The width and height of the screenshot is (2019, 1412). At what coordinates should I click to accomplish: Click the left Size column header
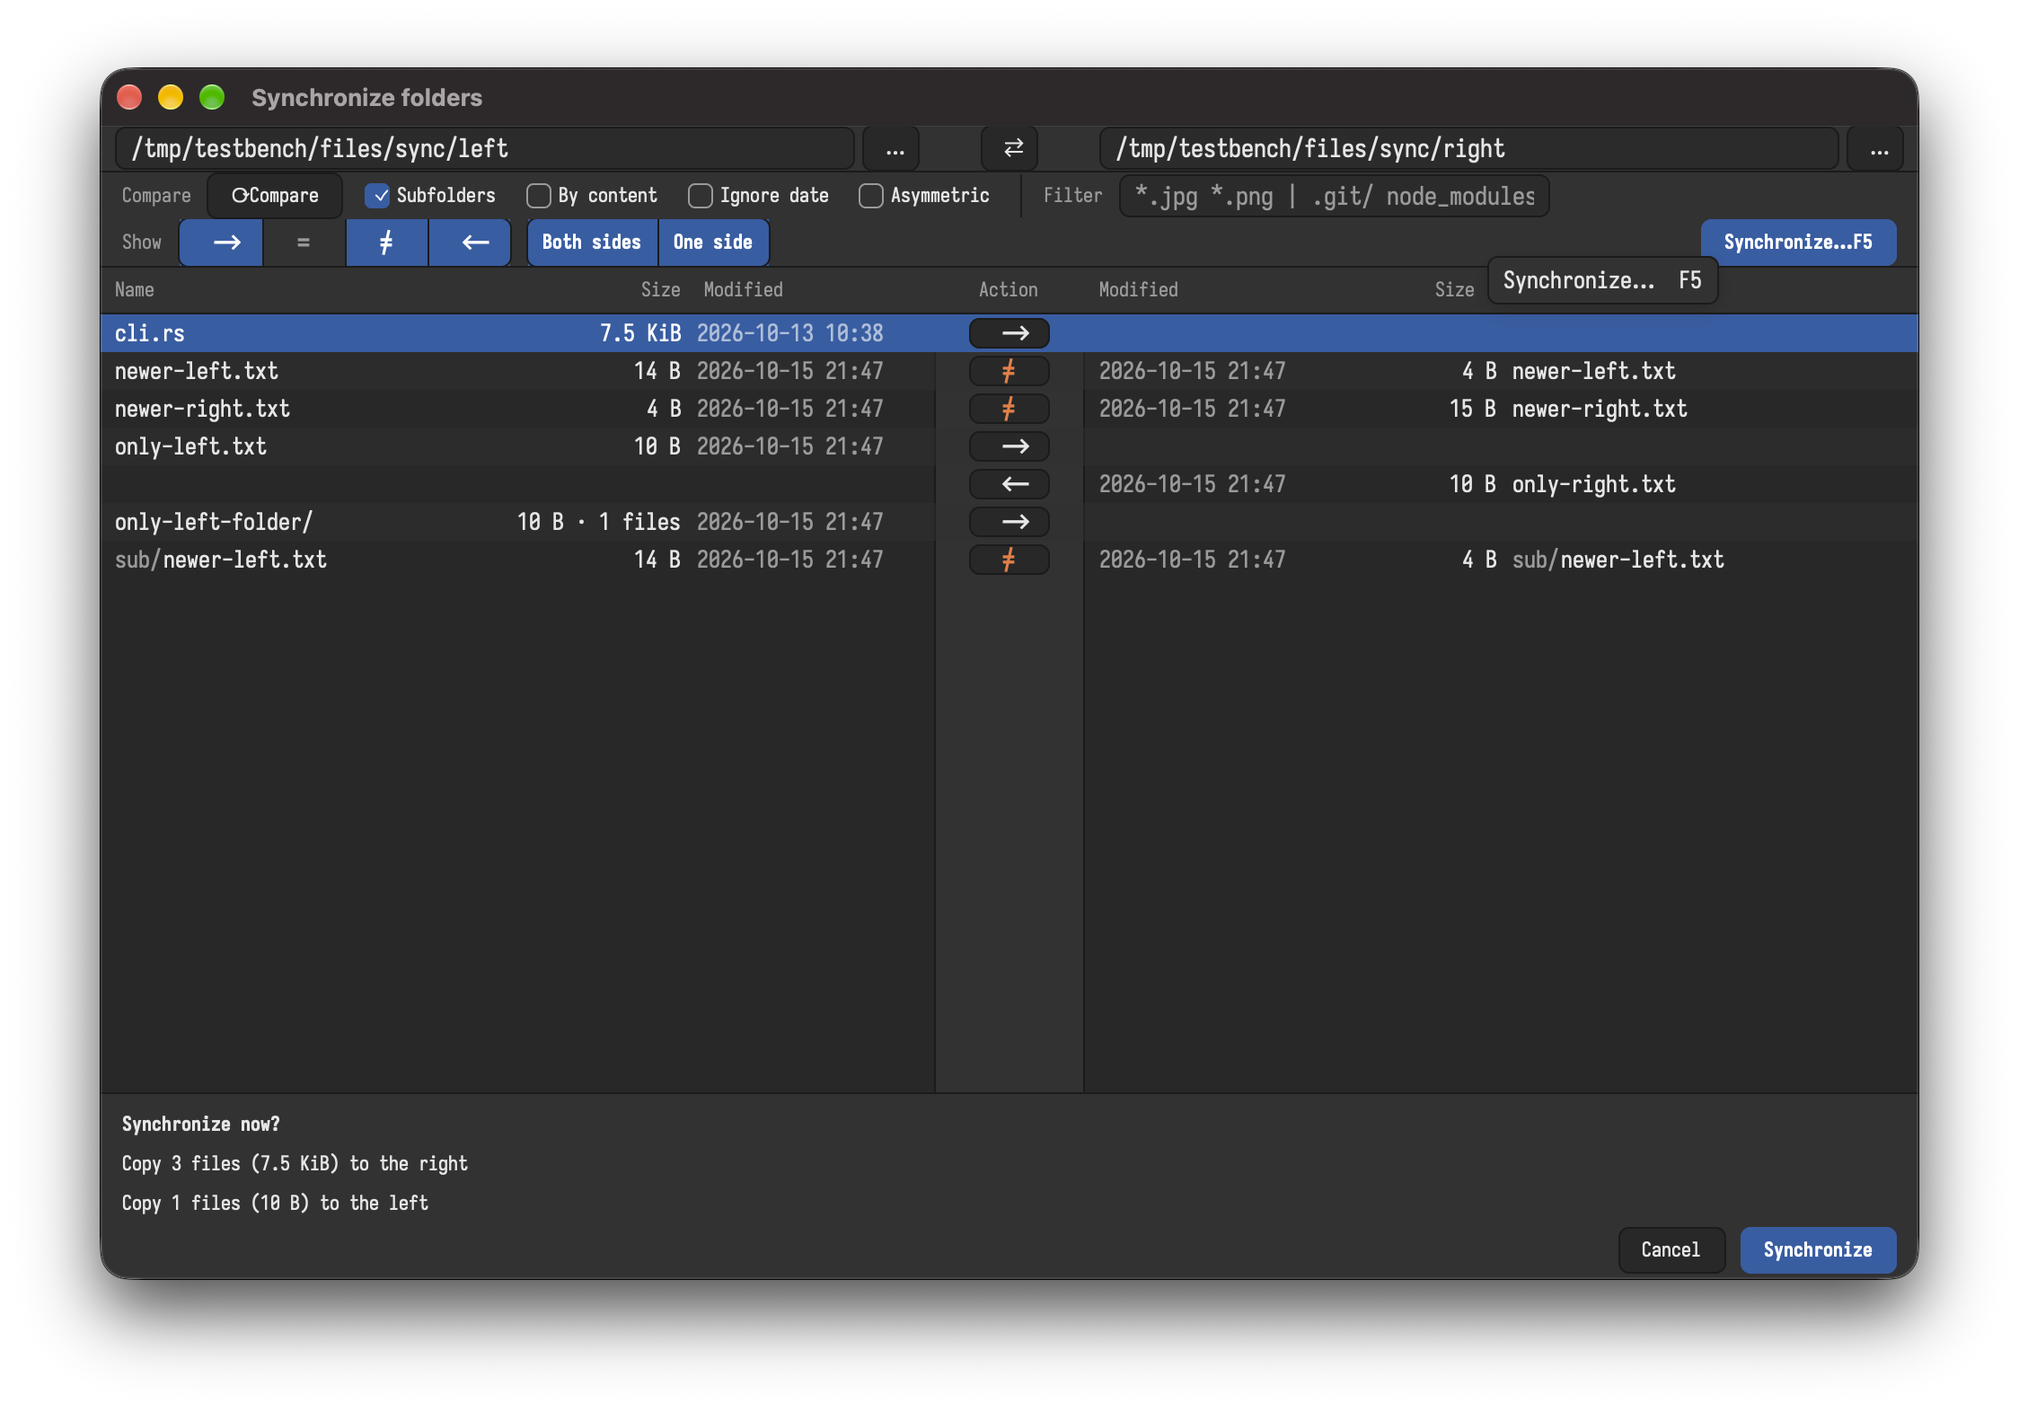click(660, 290)
